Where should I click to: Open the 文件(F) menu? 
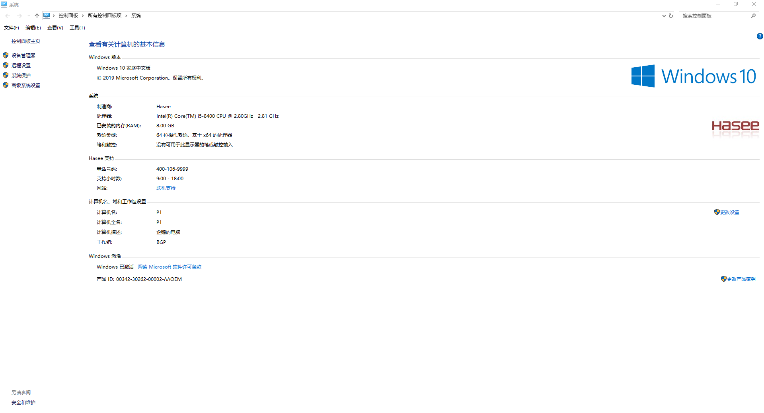[12, 28]
